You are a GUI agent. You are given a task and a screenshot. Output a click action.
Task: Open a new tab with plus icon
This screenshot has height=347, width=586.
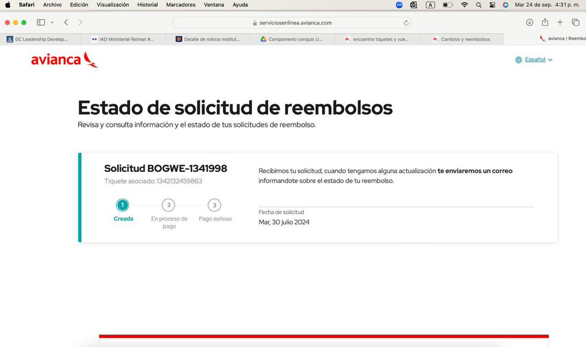point(560,22)
